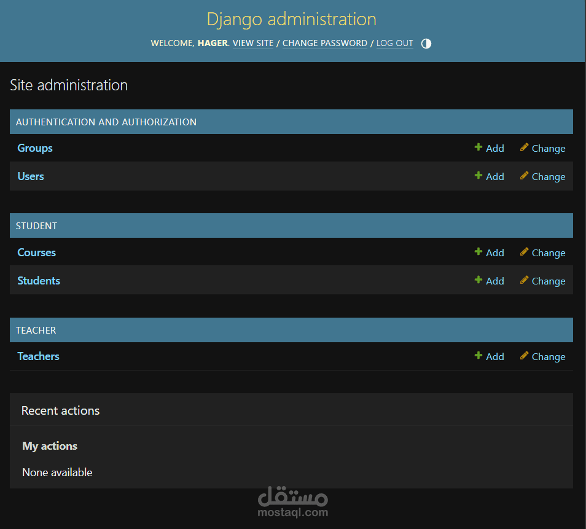The width and height of the screenshot is (586, 529).
Task: Click the plus icon for Students
Action: point(478,280)
